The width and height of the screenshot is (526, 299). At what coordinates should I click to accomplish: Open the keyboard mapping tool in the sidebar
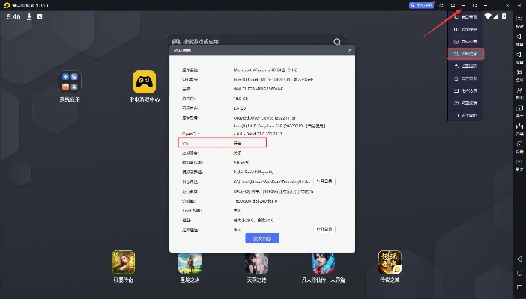tap(519, 21)
